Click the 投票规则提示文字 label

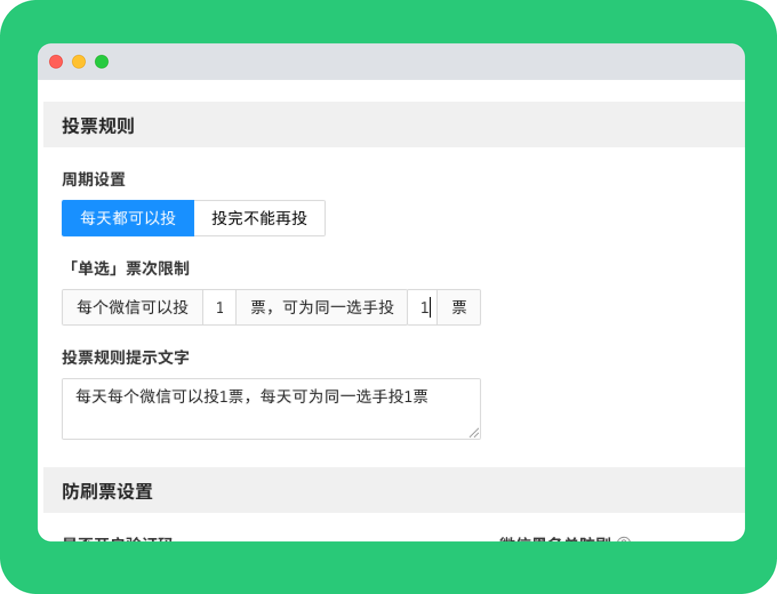pyautogui.click(x=126, y=358)
